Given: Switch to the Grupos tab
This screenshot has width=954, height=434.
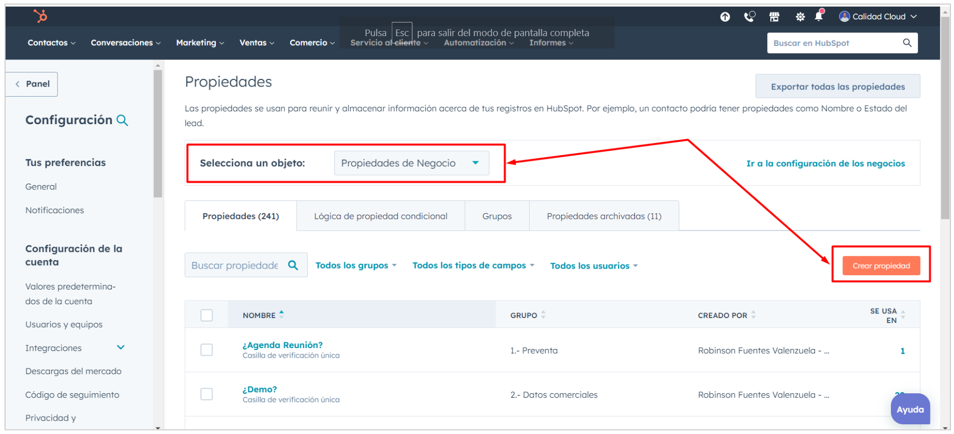Looking at the screenshot, I should 497,216.
